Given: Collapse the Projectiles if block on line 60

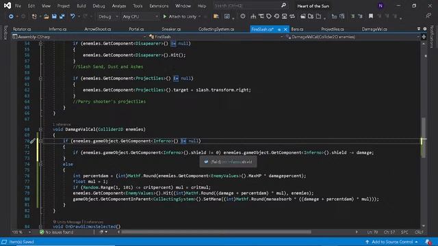Looking at the screenshot, I should point(41,79).
